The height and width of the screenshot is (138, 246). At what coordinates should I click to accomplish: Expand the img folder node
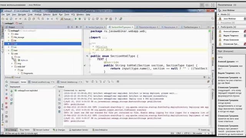click(12, 64)
